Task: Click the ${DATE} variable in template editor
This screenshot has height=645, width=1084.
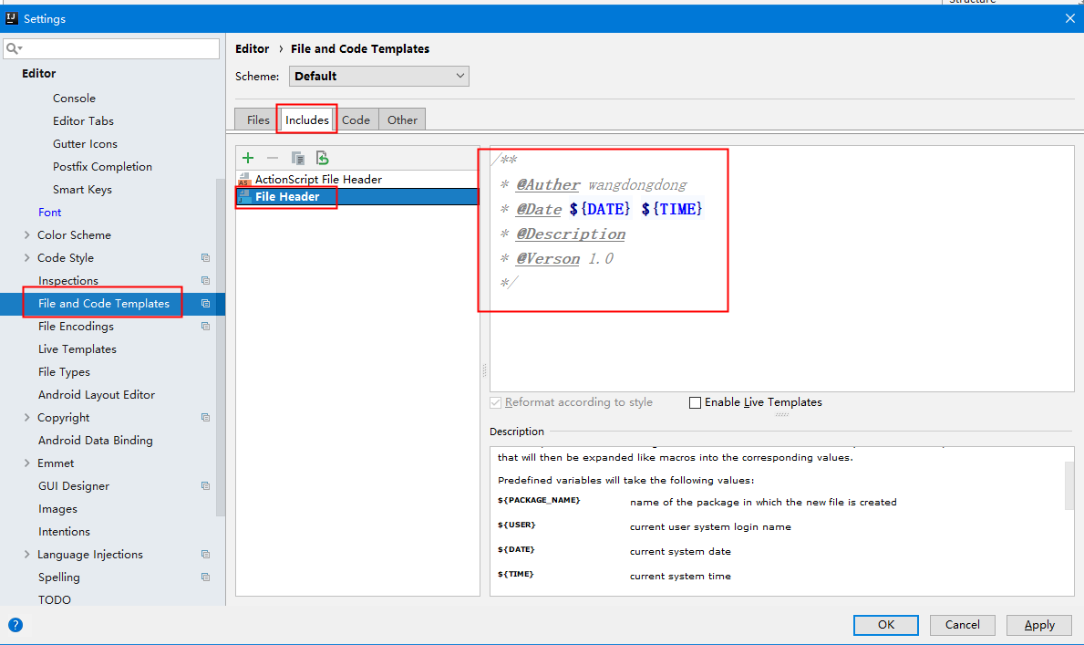Action: pos(599,209)
